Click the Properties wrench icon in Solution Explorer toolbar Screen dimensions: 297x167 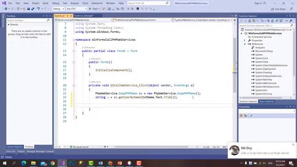click(291, 21)
